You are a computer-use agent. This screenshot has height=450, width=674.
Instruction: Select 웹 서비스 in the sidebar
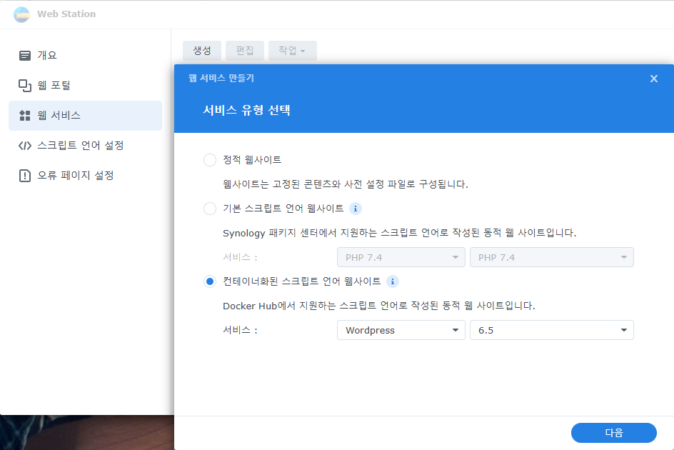(x=85, y=115)
